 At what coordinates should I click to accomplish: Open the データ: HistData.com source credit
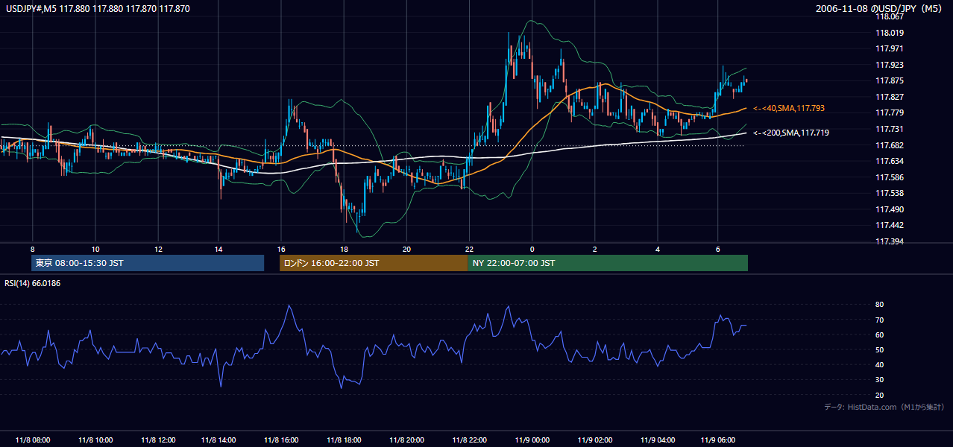pos(884,407)
